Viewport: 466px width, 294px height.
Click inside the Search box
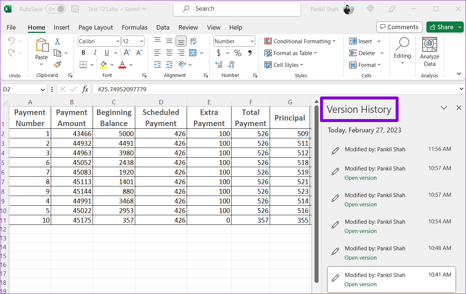click(x=237, y=9)
